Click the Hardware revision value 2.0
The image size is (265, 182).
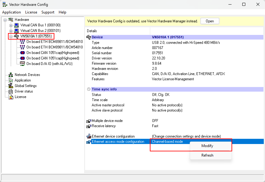154,69
